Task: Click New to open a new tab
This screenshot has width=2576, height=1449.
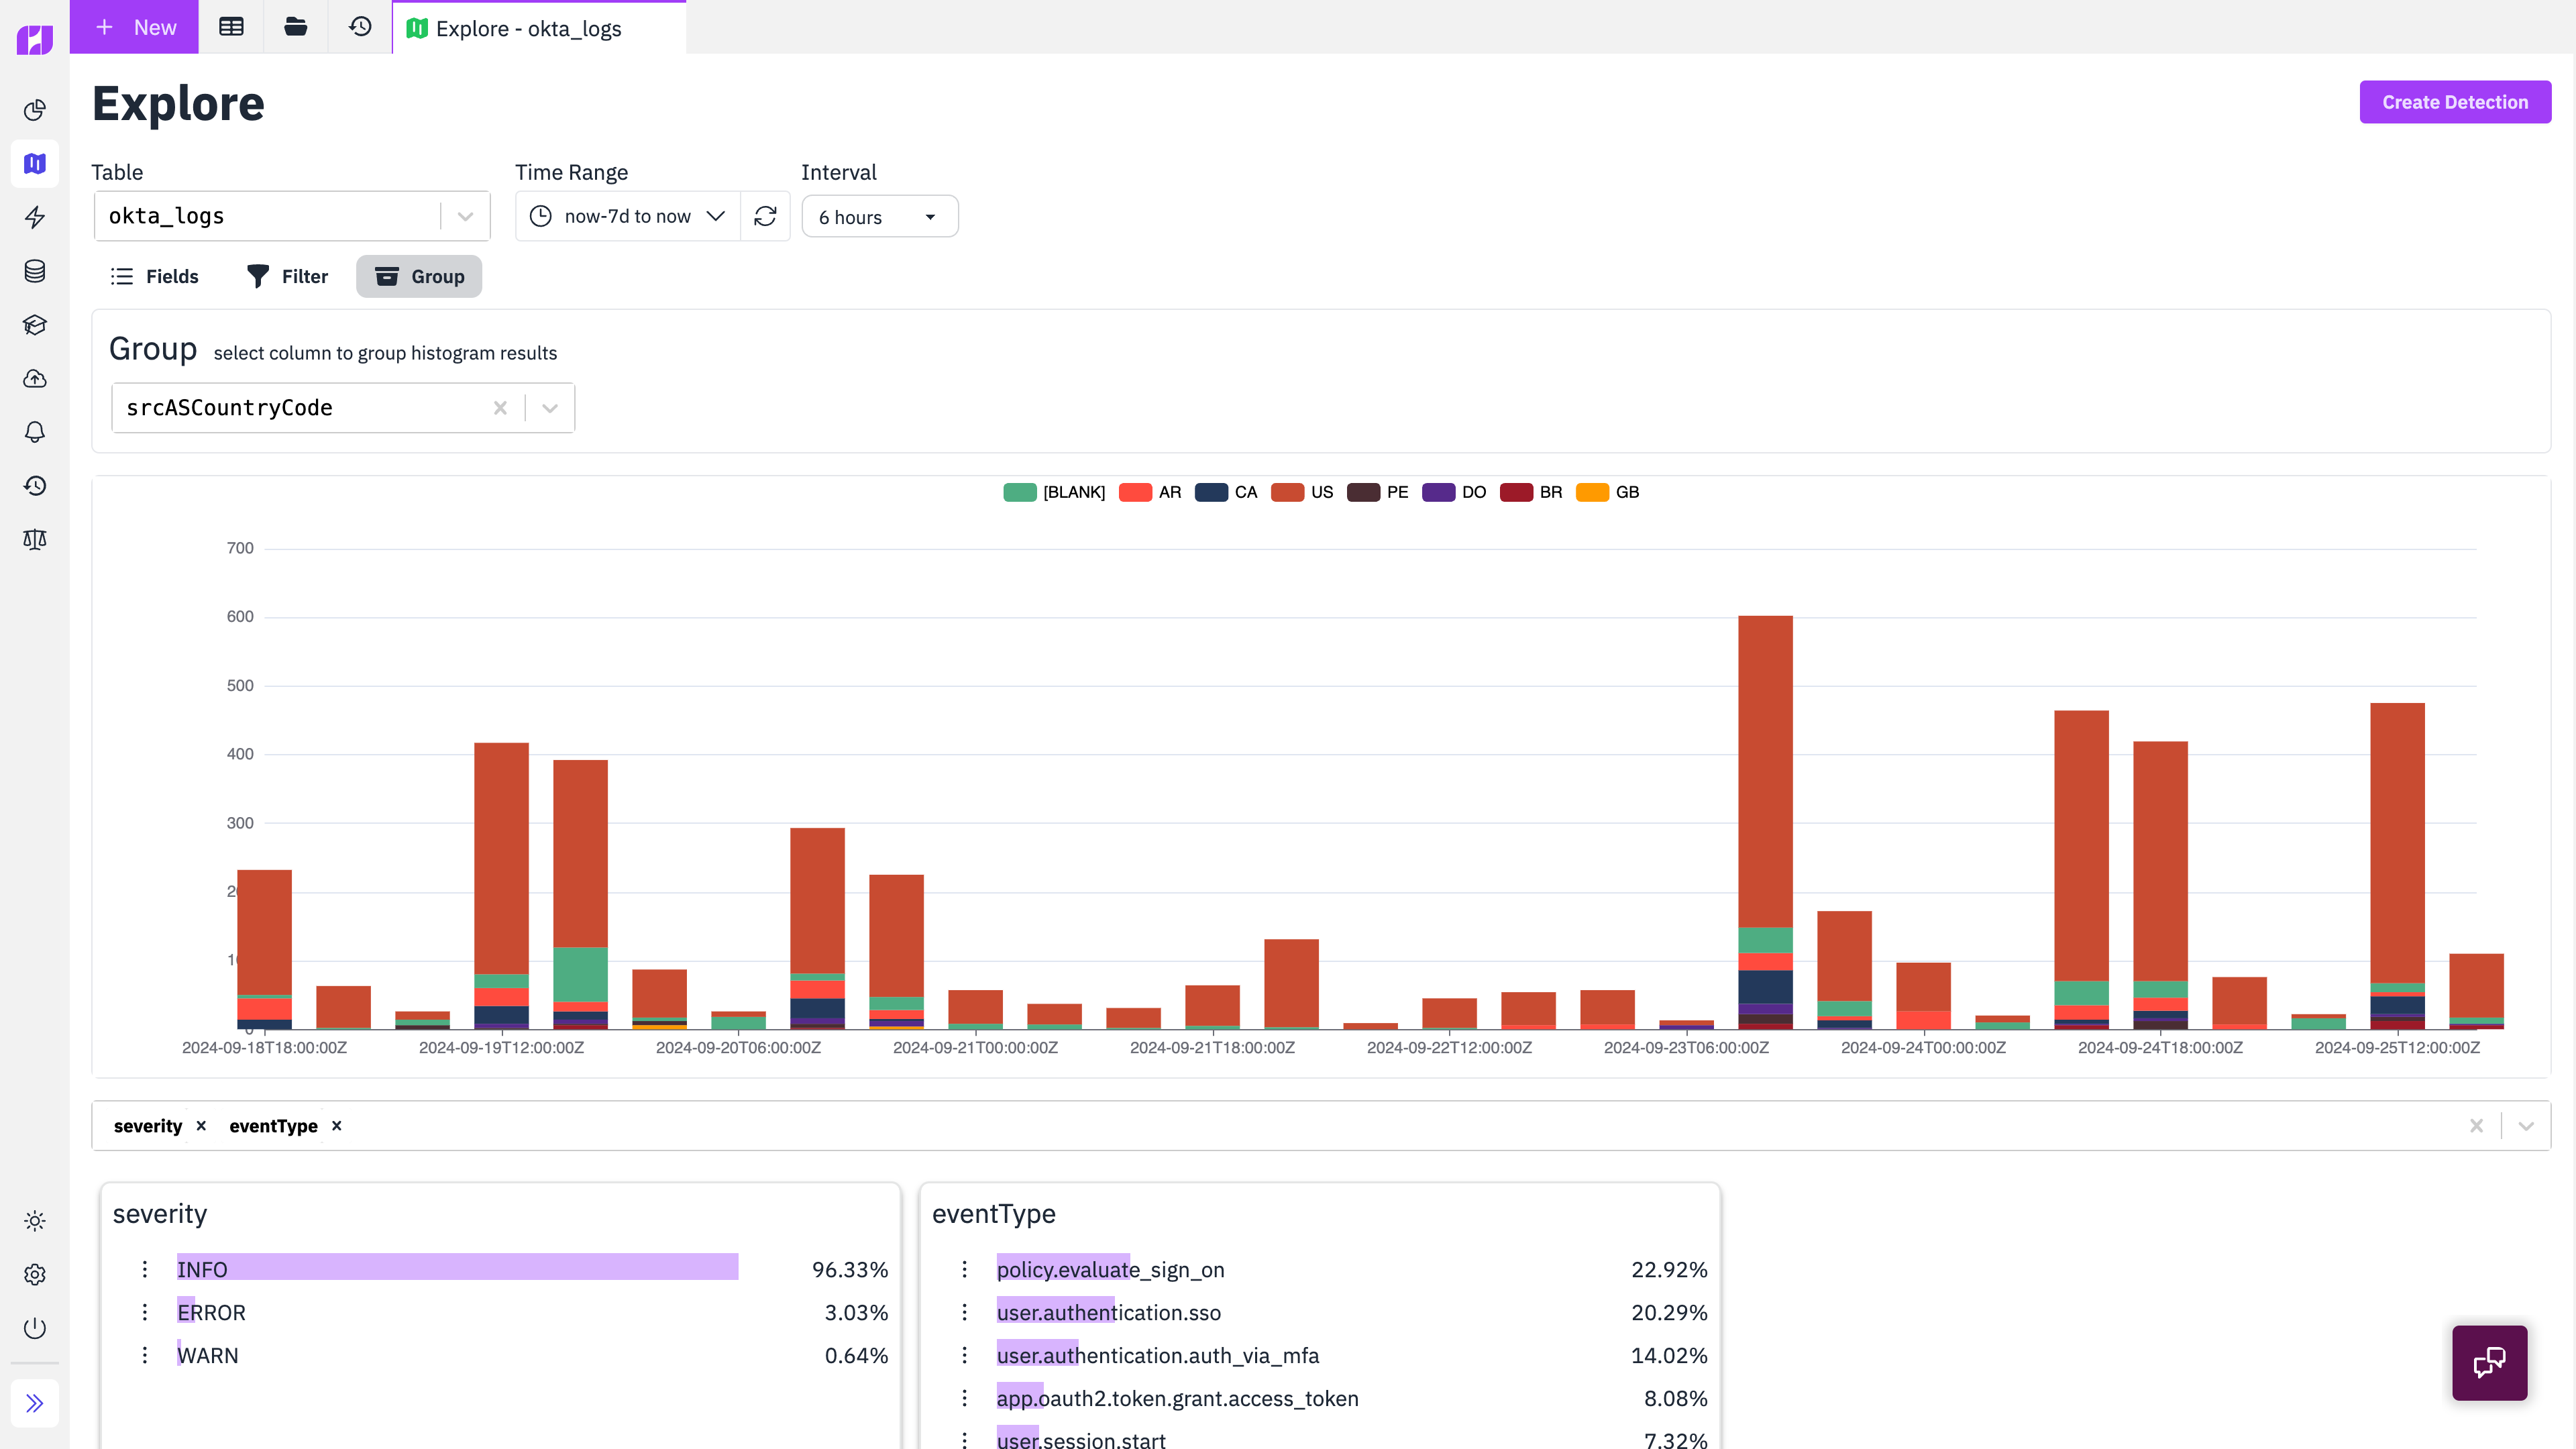Action: tap(134, 27)
